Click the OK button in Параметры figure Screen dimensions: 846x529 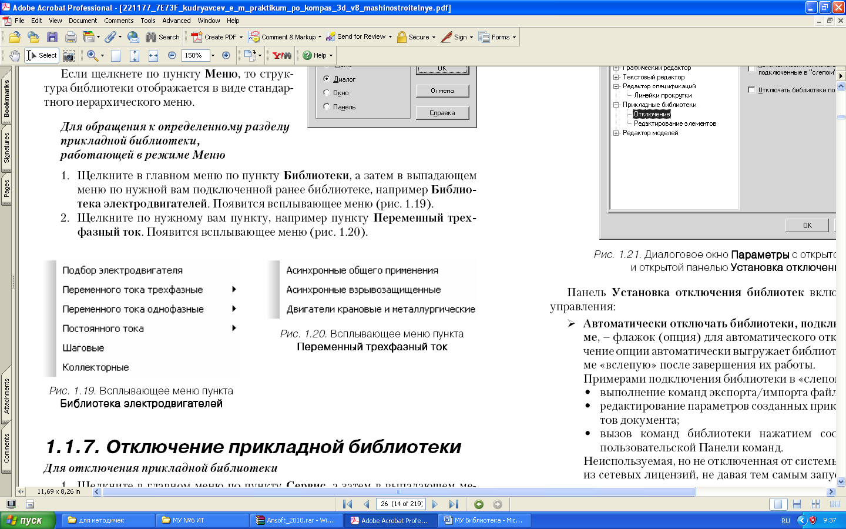tap(807, 225)
